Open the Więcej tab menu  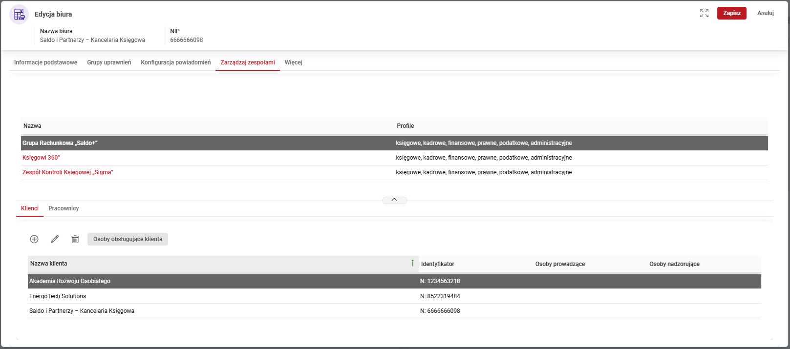click(x=293, y=62)
